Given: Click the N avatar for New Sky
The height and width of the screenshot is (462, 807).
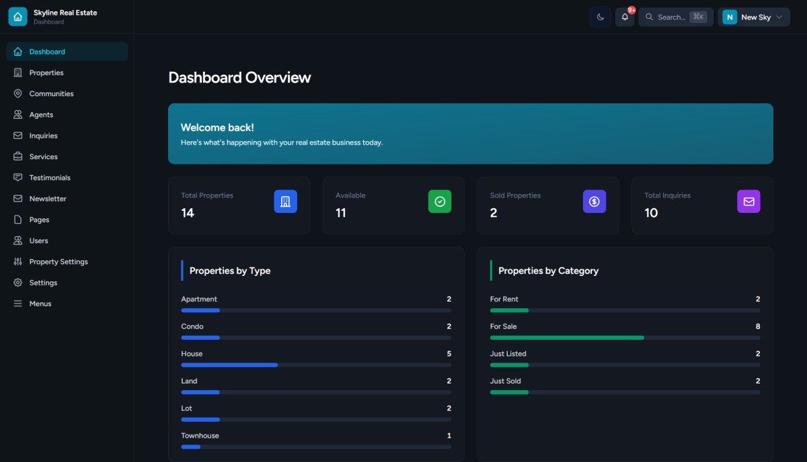Looking at the screenshot, I should [730, 17].
